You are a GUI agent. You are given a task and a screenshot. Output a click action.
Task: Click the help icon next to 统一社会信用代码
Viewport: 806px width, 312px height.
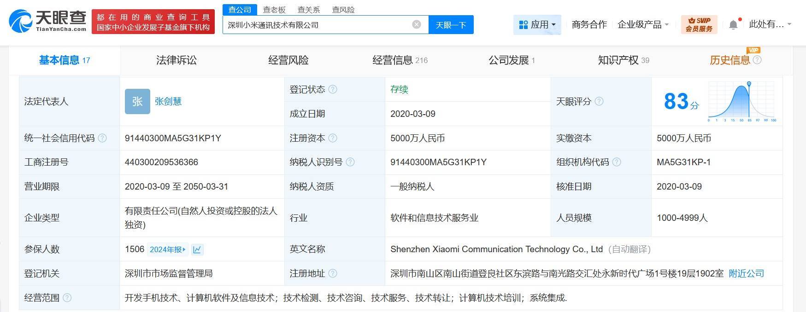click(x=102, y=138)
